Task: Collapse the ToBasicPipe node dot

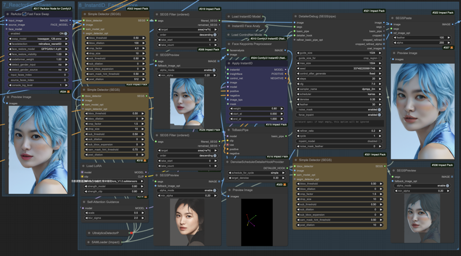Action: coord(229,130)
